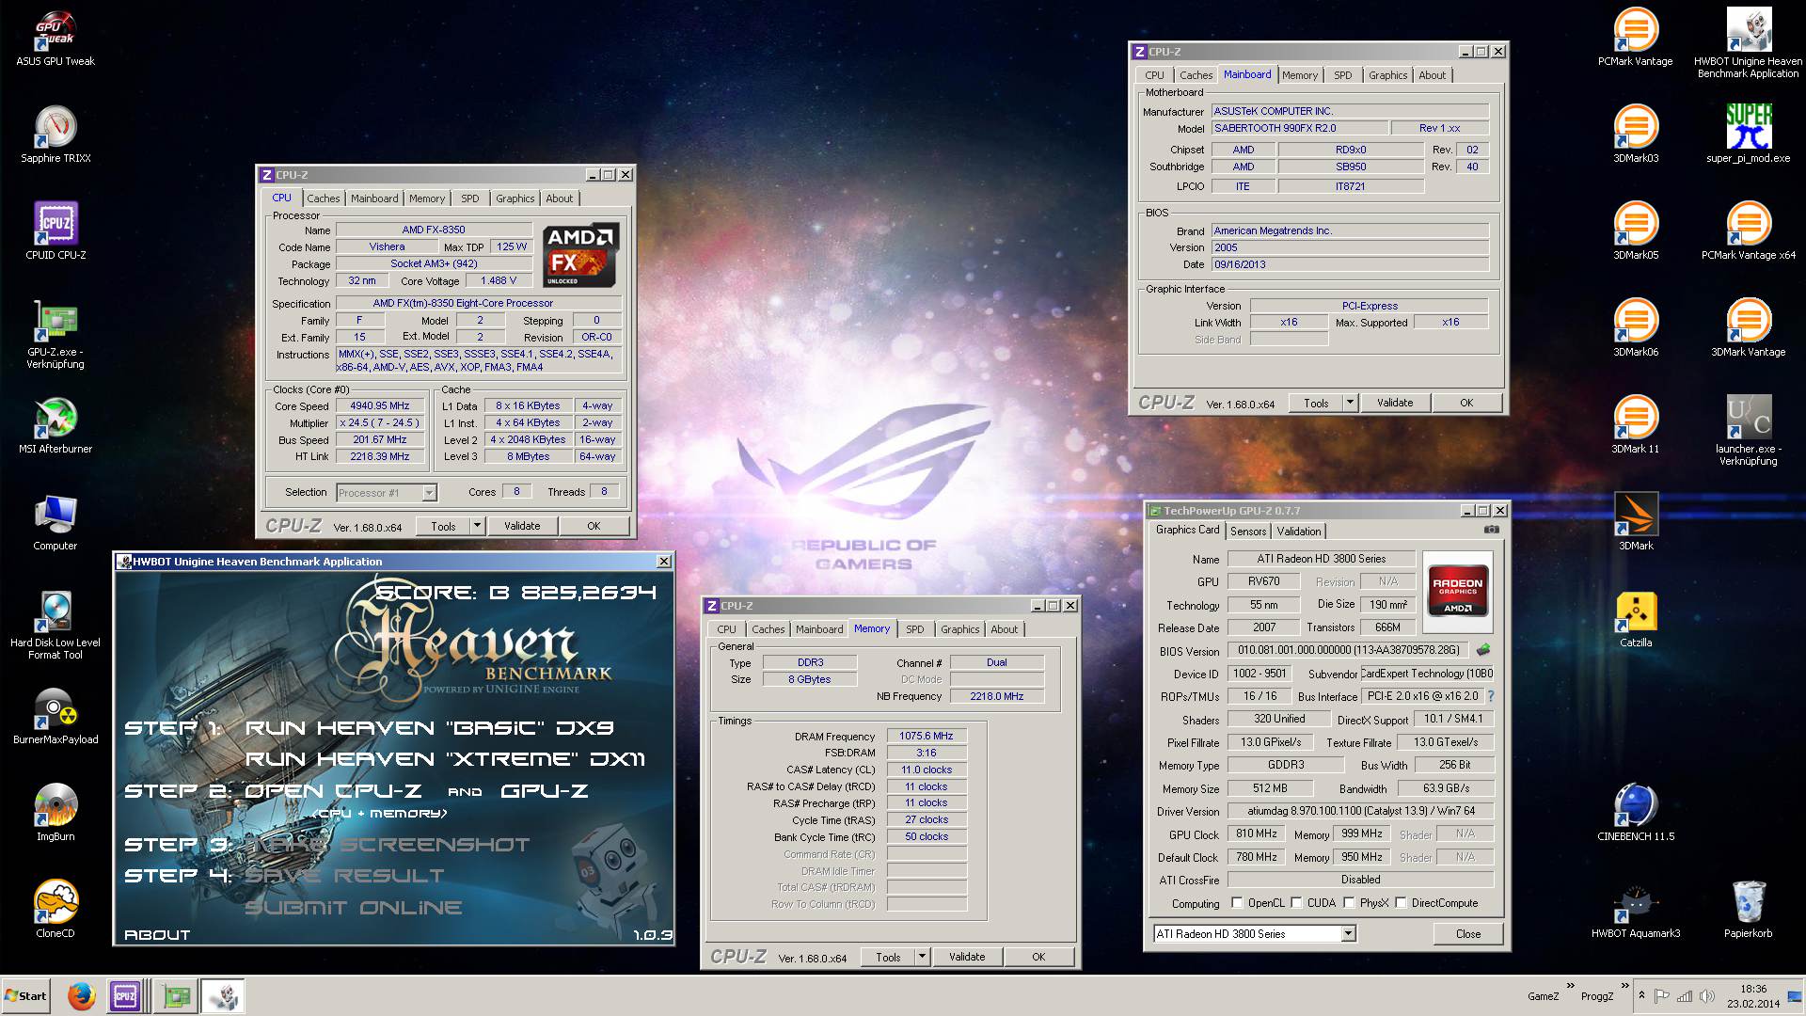1806x1016 pixels.
Task: Run Heaven "Xtreme" DX11 benchmark
Action: point(445,758)
